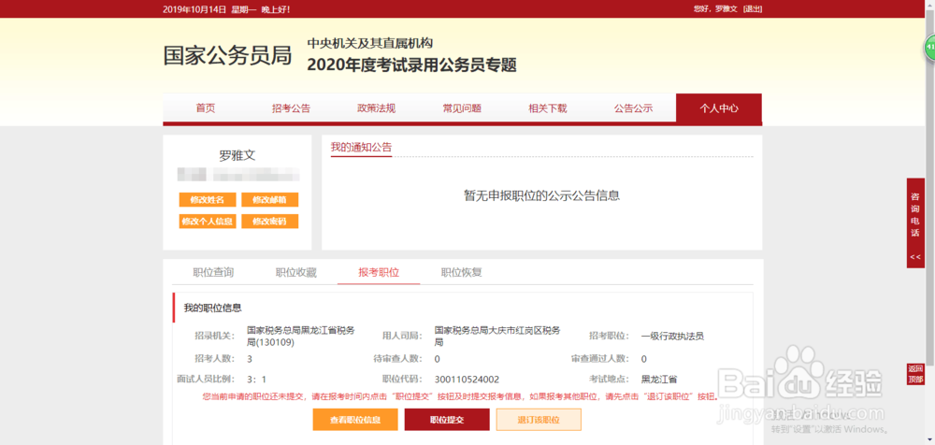Click the 黑龙江省 exam location value
The height and width of the screenshot is (445, 935).
(659, 380)
